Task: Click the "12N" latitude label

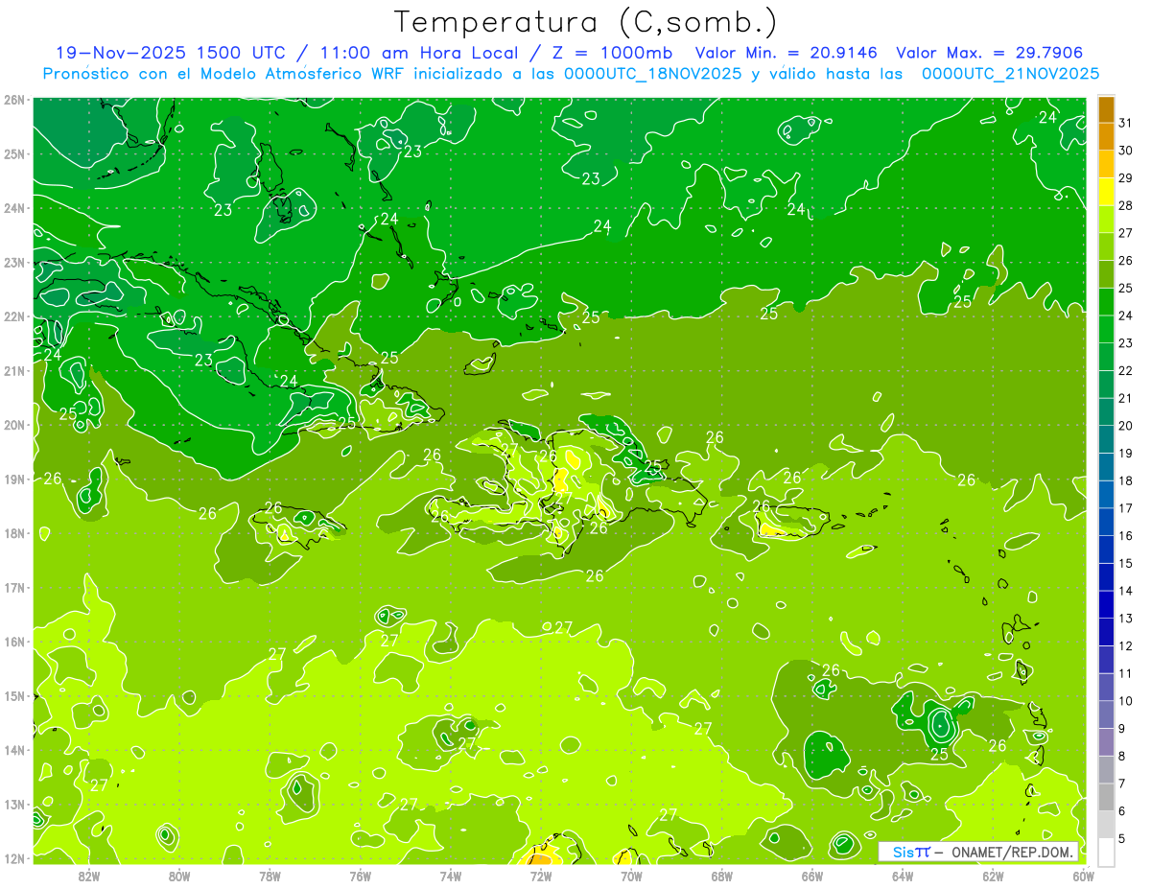Action: coord(14,858)
